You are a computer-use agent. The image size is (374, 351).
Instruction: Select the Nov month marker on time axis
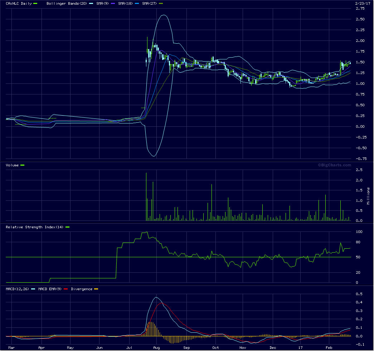[x=243, y=347]
